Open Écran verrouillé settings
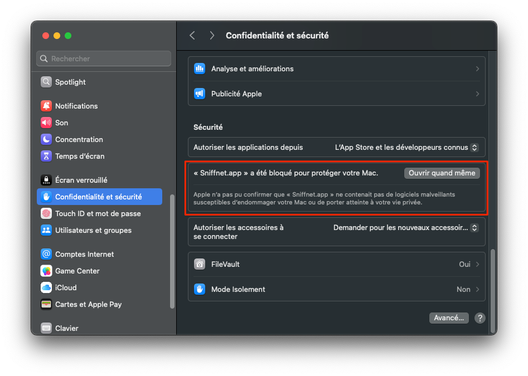 pos(99,180)
